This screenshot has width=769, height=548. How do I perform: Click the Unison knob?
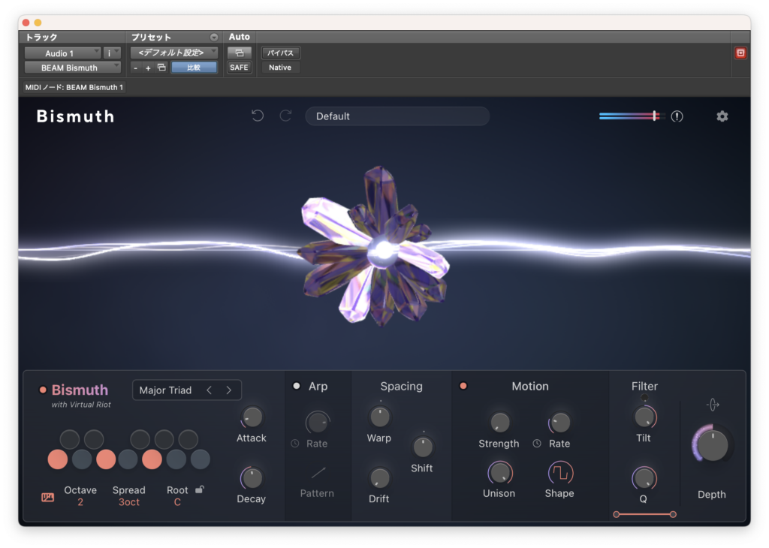[x=499, y=473]
